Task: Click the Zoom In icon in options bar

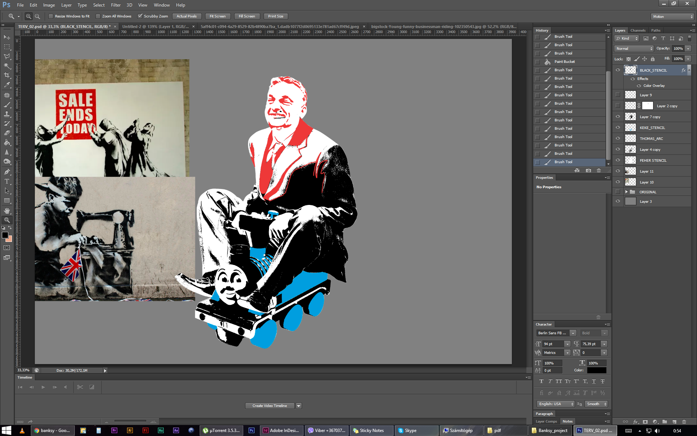Action: (28, 16)
